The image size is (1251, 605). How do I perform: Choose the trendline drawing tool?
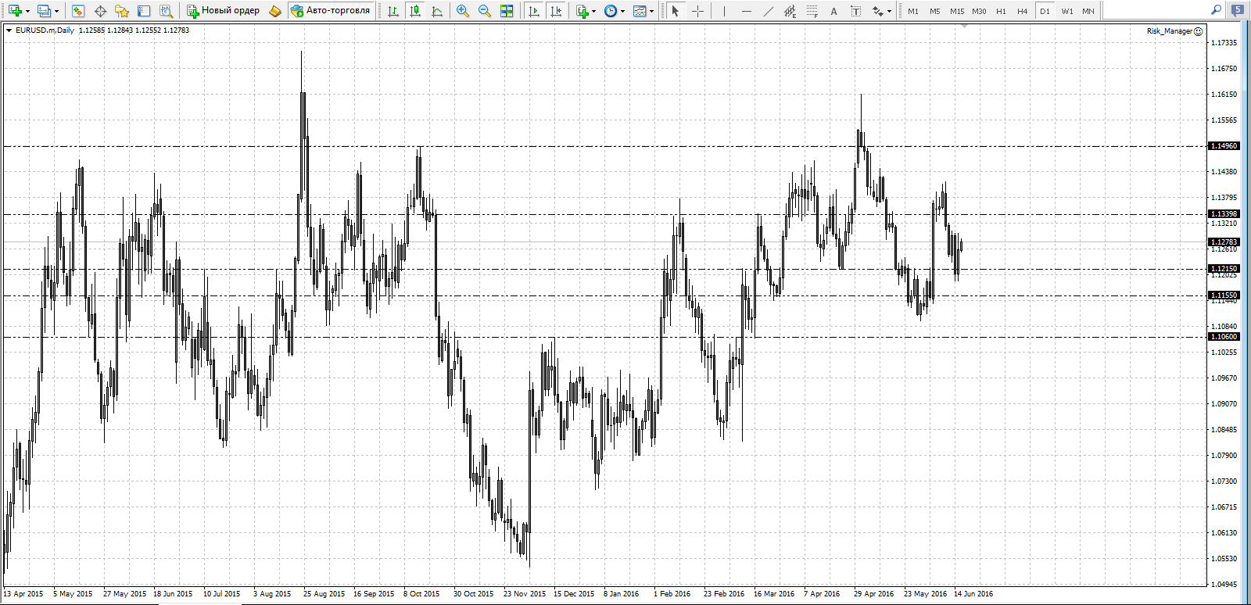pyautogui.click(x=768, y=11)
